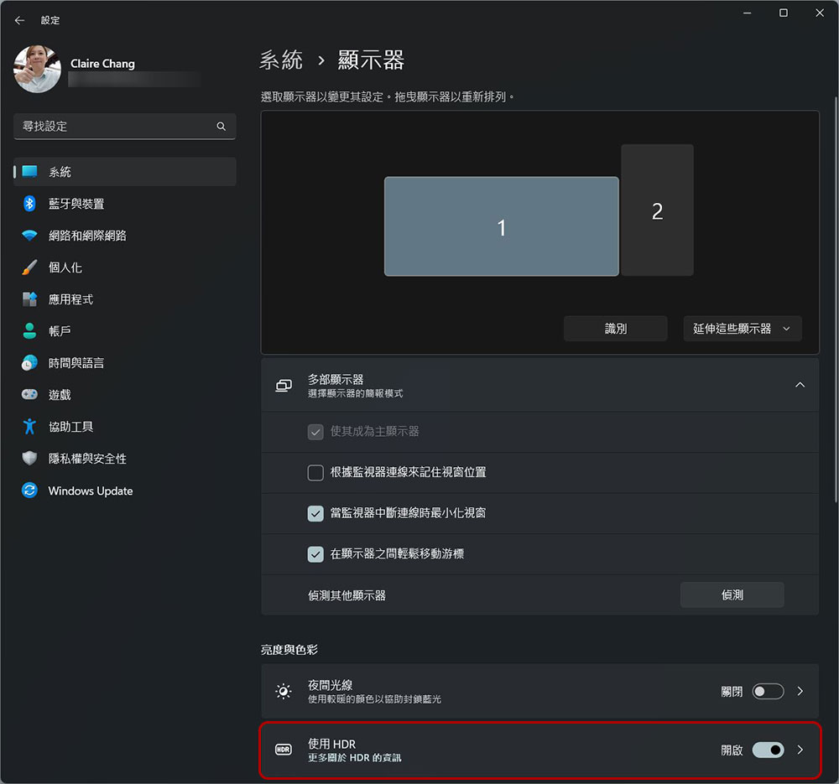Turn off the 使用 HDR toggle
The width and height of the screenshot is (839, 784).
tap(768, 750)
